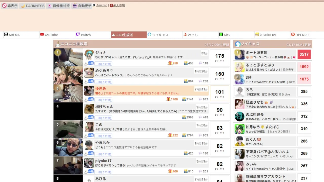Switch to the Twitch tab
Viewport: 324px width, 182px height.
[x=93, y=35]
